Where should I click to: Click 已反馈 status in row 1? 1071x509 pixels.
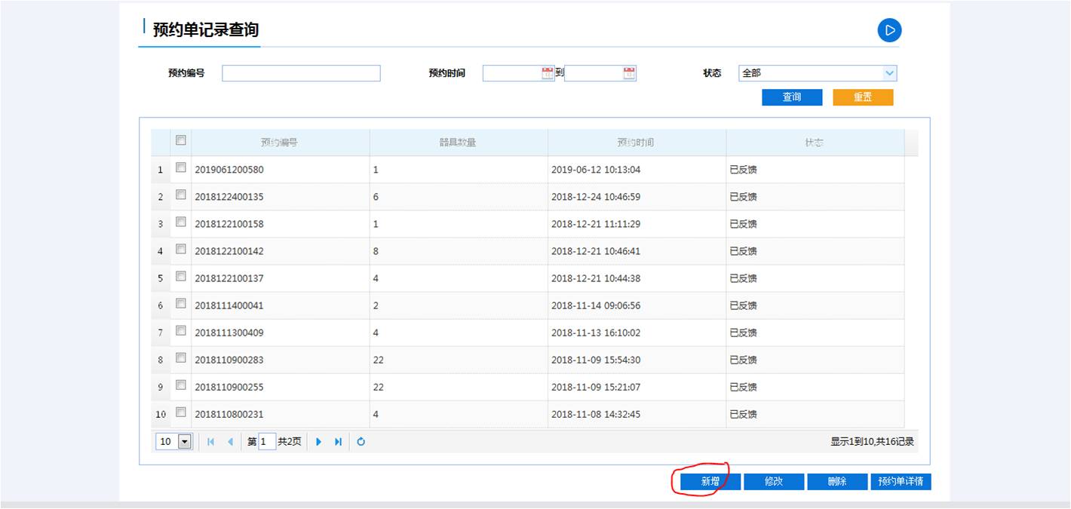click(743, 170)
